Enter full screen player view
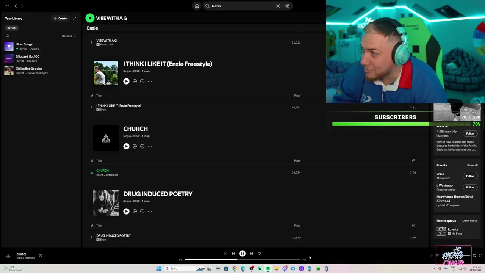Viewport: 485px width, 273px height. coord(480,256)
